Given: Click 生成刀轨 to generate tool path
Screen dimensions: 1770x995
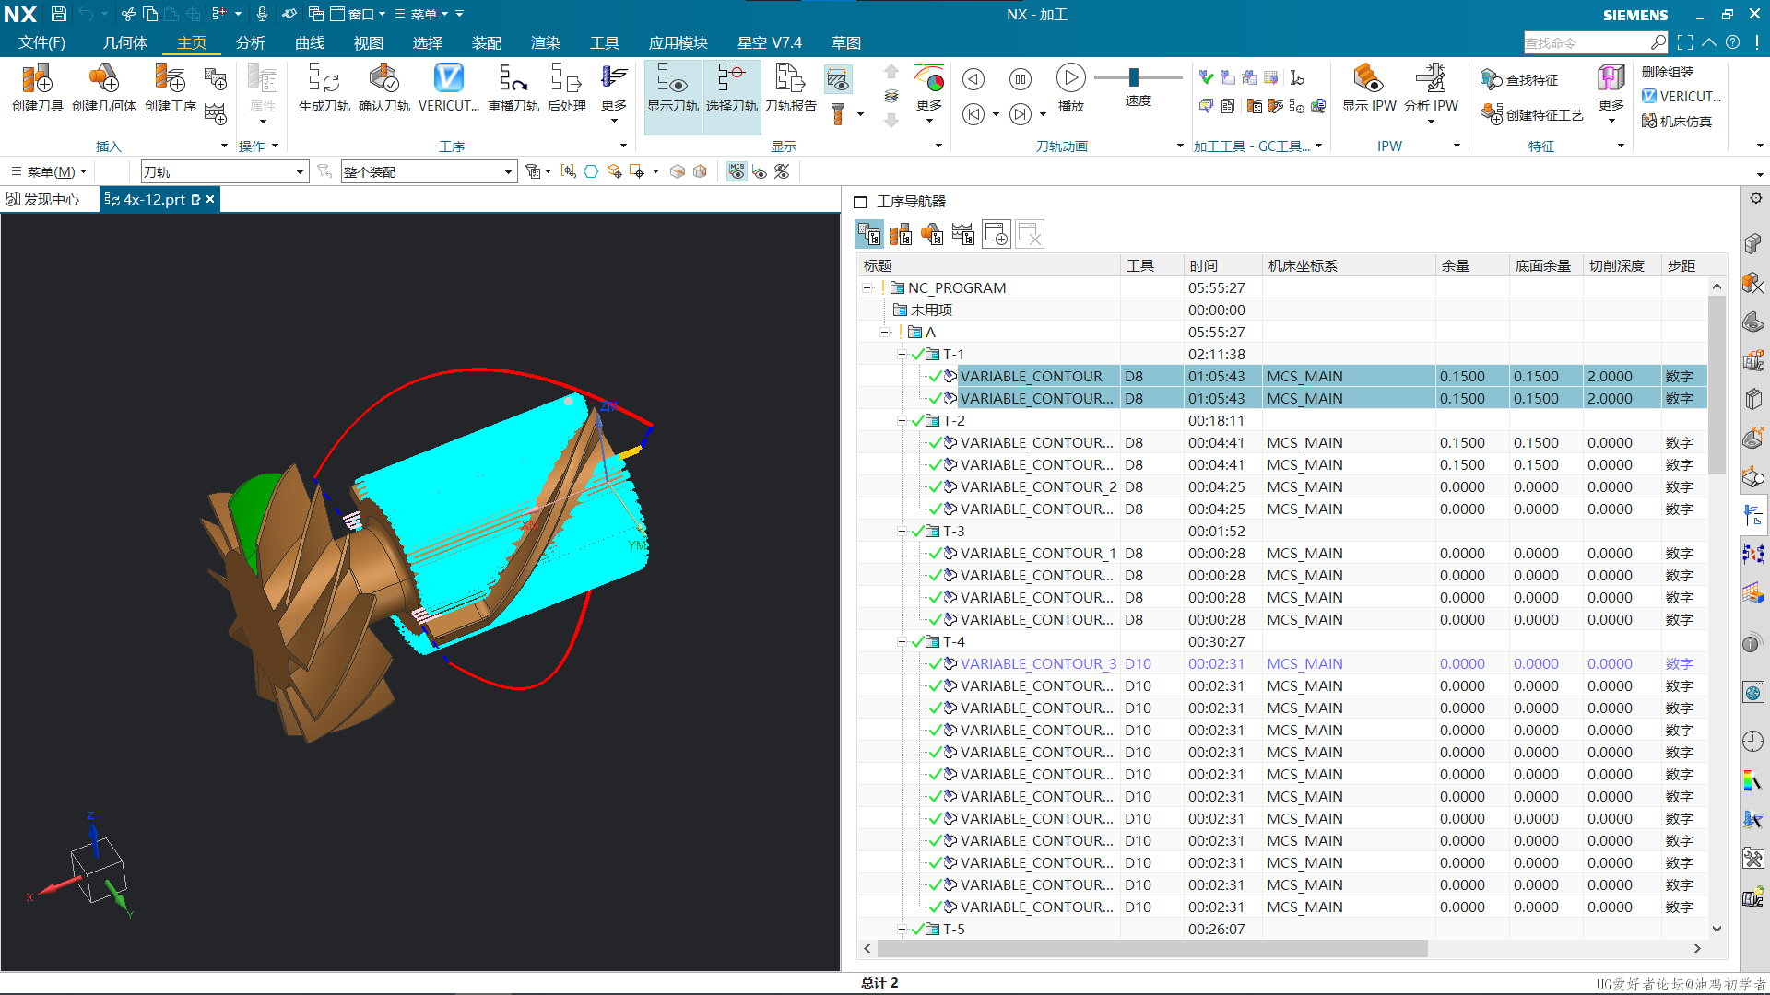Looking at the screenshot, I should pyautogui.click(x=324, y=88).
